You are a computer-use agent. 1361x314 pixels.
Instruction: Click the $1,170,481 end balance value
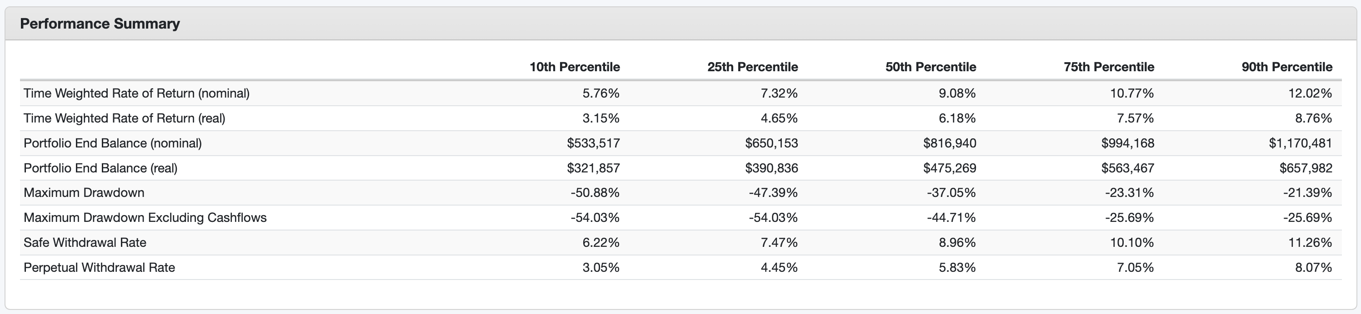click(1300, 143)
